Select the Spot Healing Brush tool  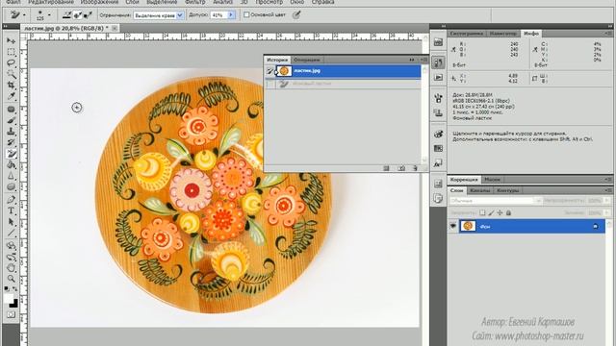[11, 110]
